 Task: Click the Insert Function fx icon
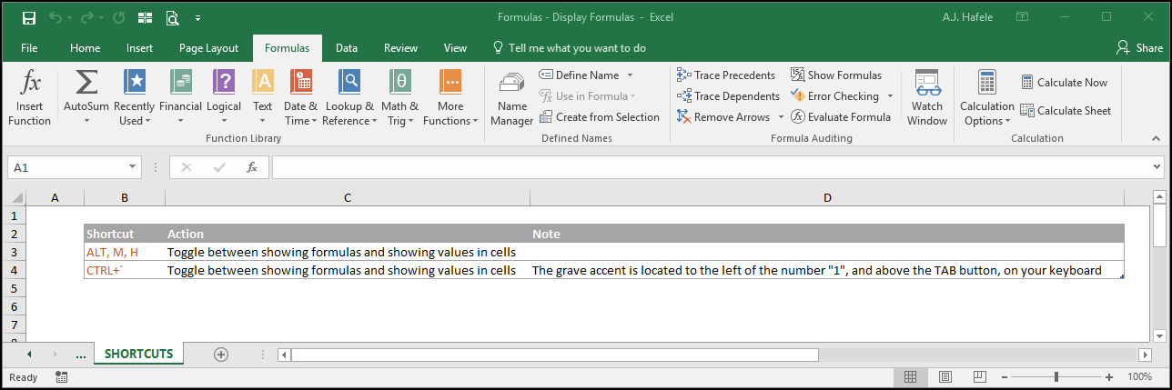coord(30,84)
